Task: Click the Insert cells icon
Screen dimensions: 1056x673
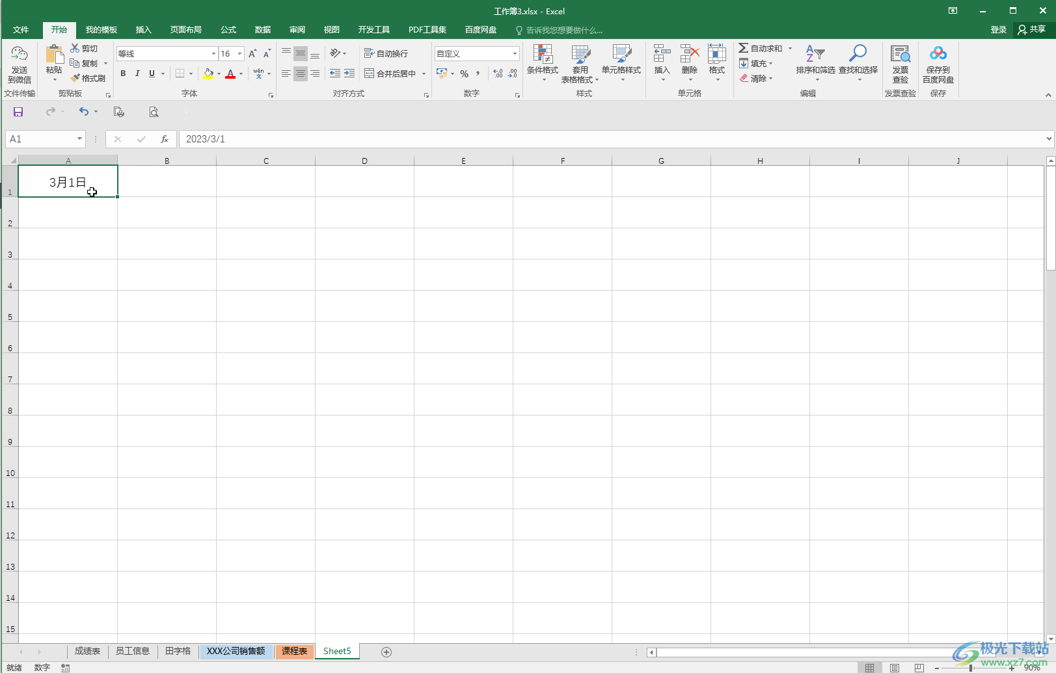Action: click(662, 54)
